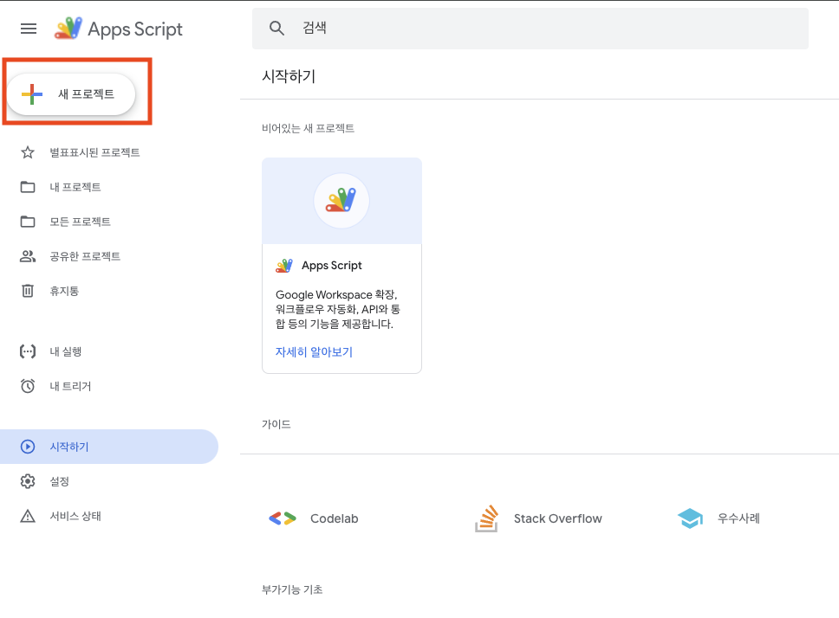Click the 가이드 section label
This screenshot has height=618, width=839.
point(276,424)
